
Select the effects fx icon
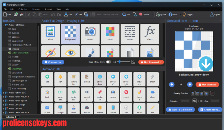pyautogui.click(x=150, y=34)
